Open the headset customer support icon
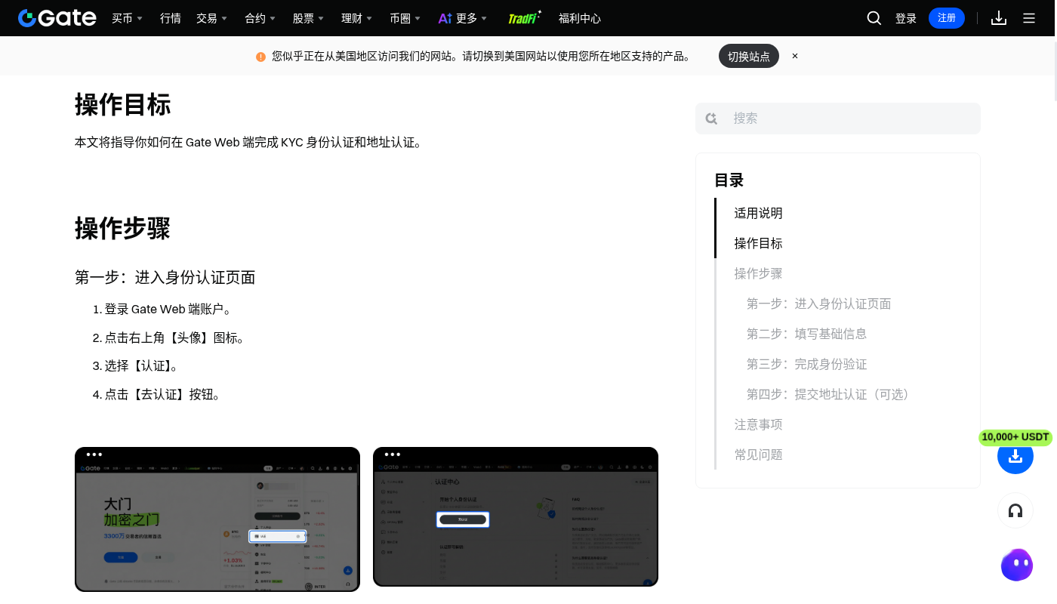Viewport: 1057px width, 604px height. pyautogui.click(x=1015, y=511)
